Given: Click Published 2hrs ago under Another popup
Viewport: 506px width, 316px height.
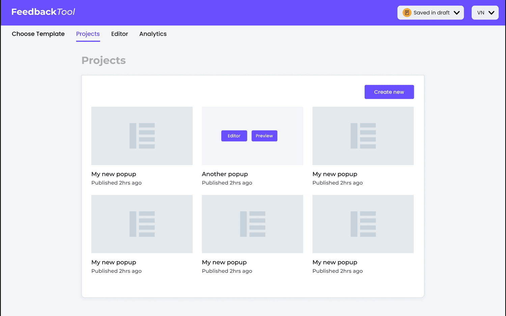Looking at the screenshot, I should point(227,183).
